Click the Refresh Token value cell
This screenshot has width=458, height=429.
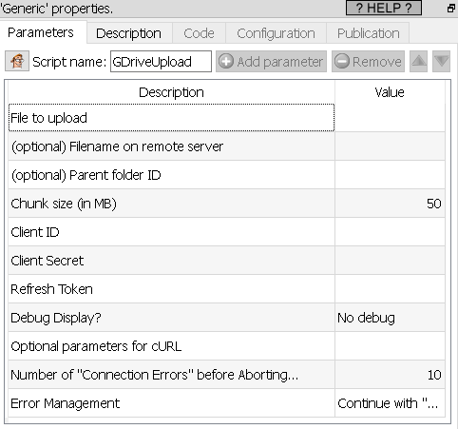click(390, 289)
